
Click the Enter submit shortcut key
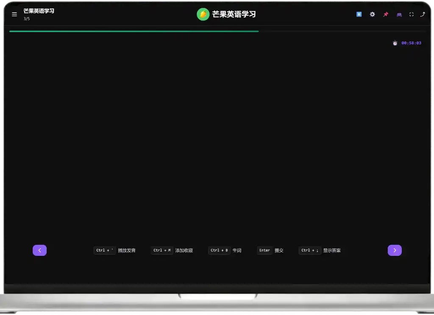pos(264,250)
